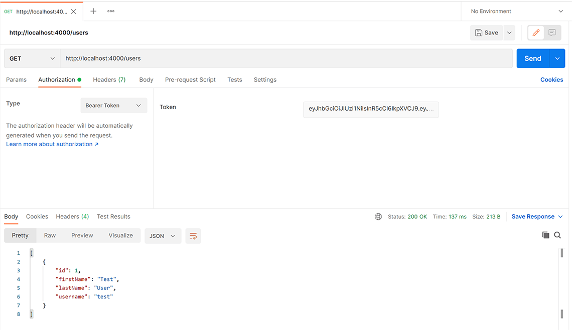Click the globe icon beside the status bar
Image resolution: width=572 pixels, height=330 pixels.
(x=378, y=216)
